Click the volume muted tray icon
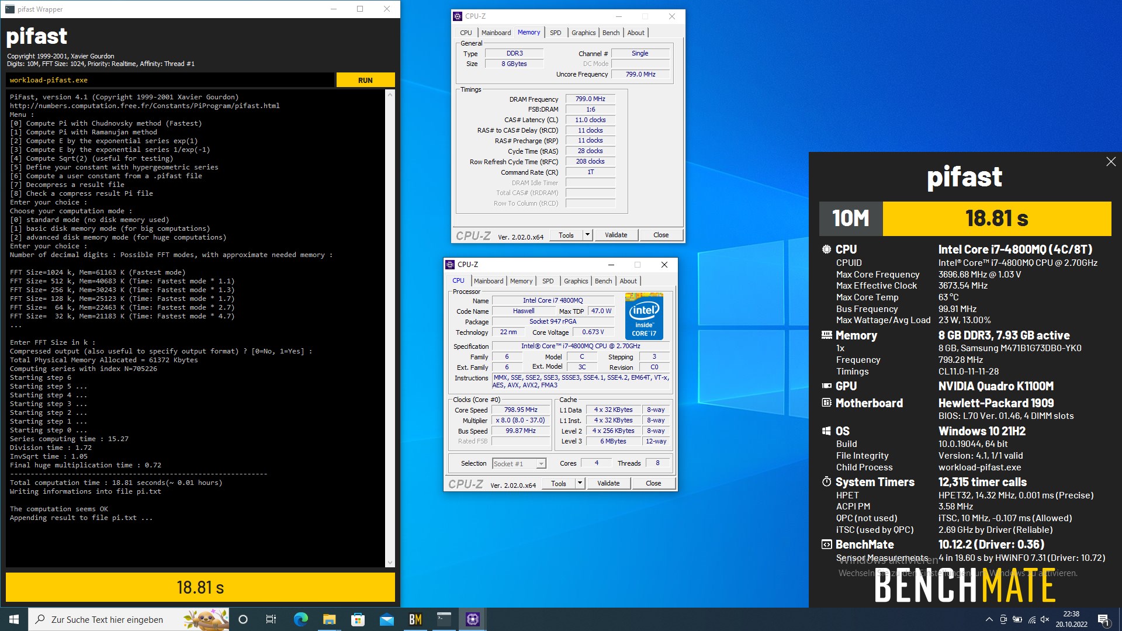1122x631 pixels. pyautogui.click(x=1045, y=619)
